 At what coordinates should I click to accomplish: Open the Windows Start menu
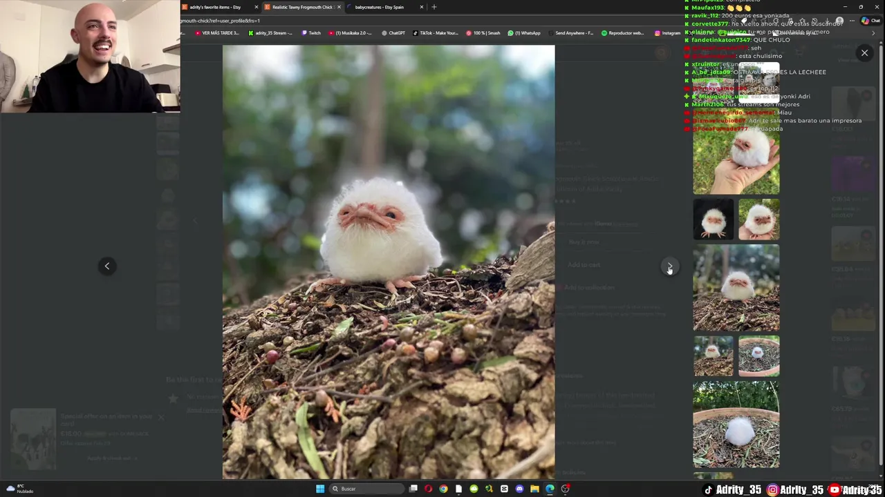(x=319, y=489)
